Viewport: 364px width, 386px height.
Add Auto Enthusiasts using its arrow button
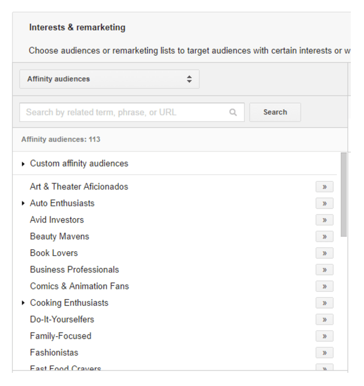click(x=324, y=204)
